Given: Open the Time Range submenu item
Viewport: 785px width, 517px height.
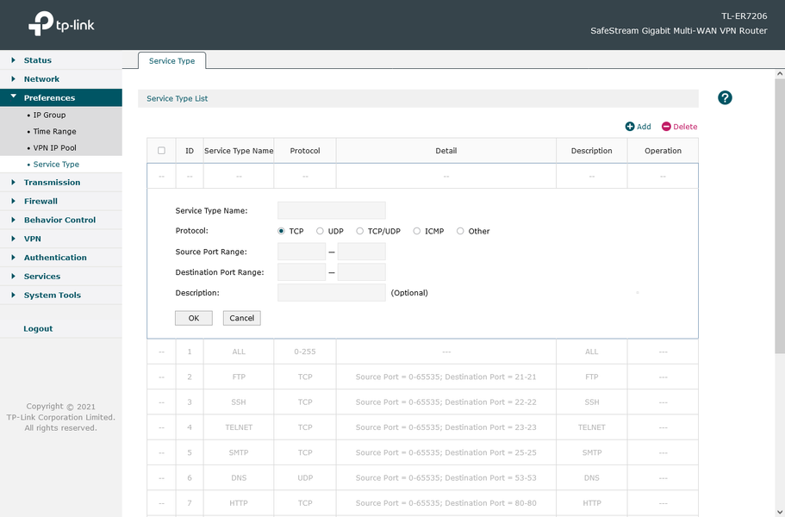Looking at the screenshot, I should (54, 132).
